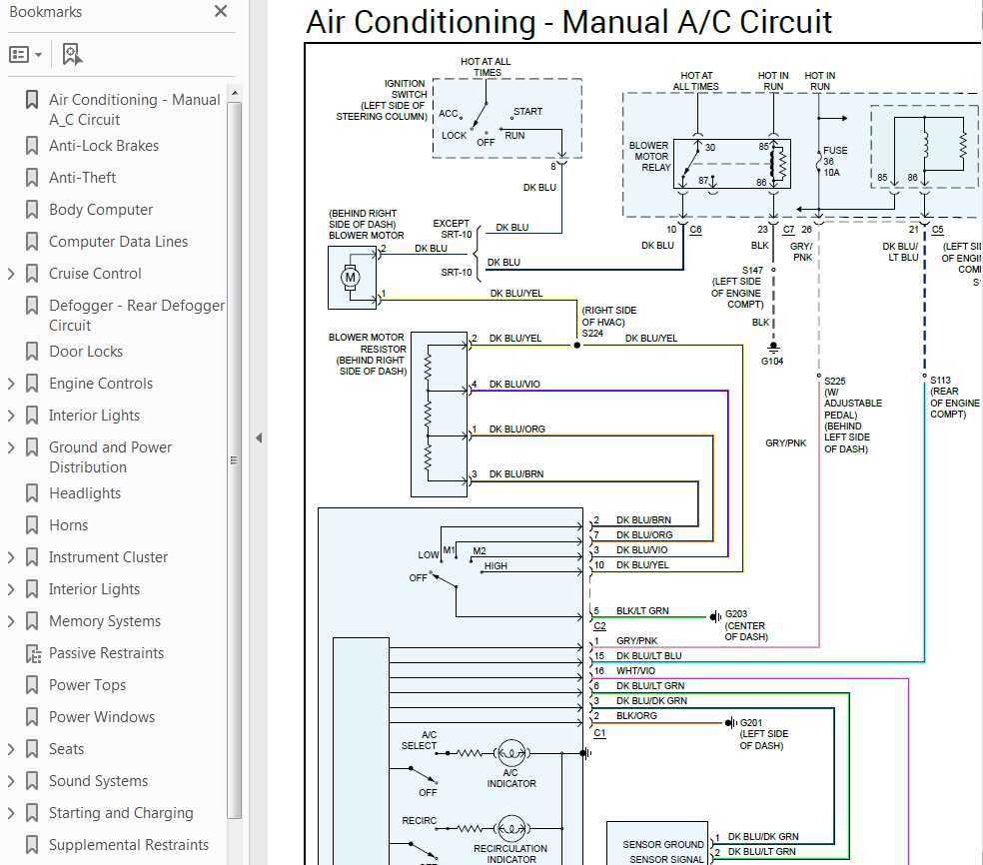The height and width of the screenshot is (865, 983).
Task: Jump to Horns bookmark
Action: click(x=68, y=524)
